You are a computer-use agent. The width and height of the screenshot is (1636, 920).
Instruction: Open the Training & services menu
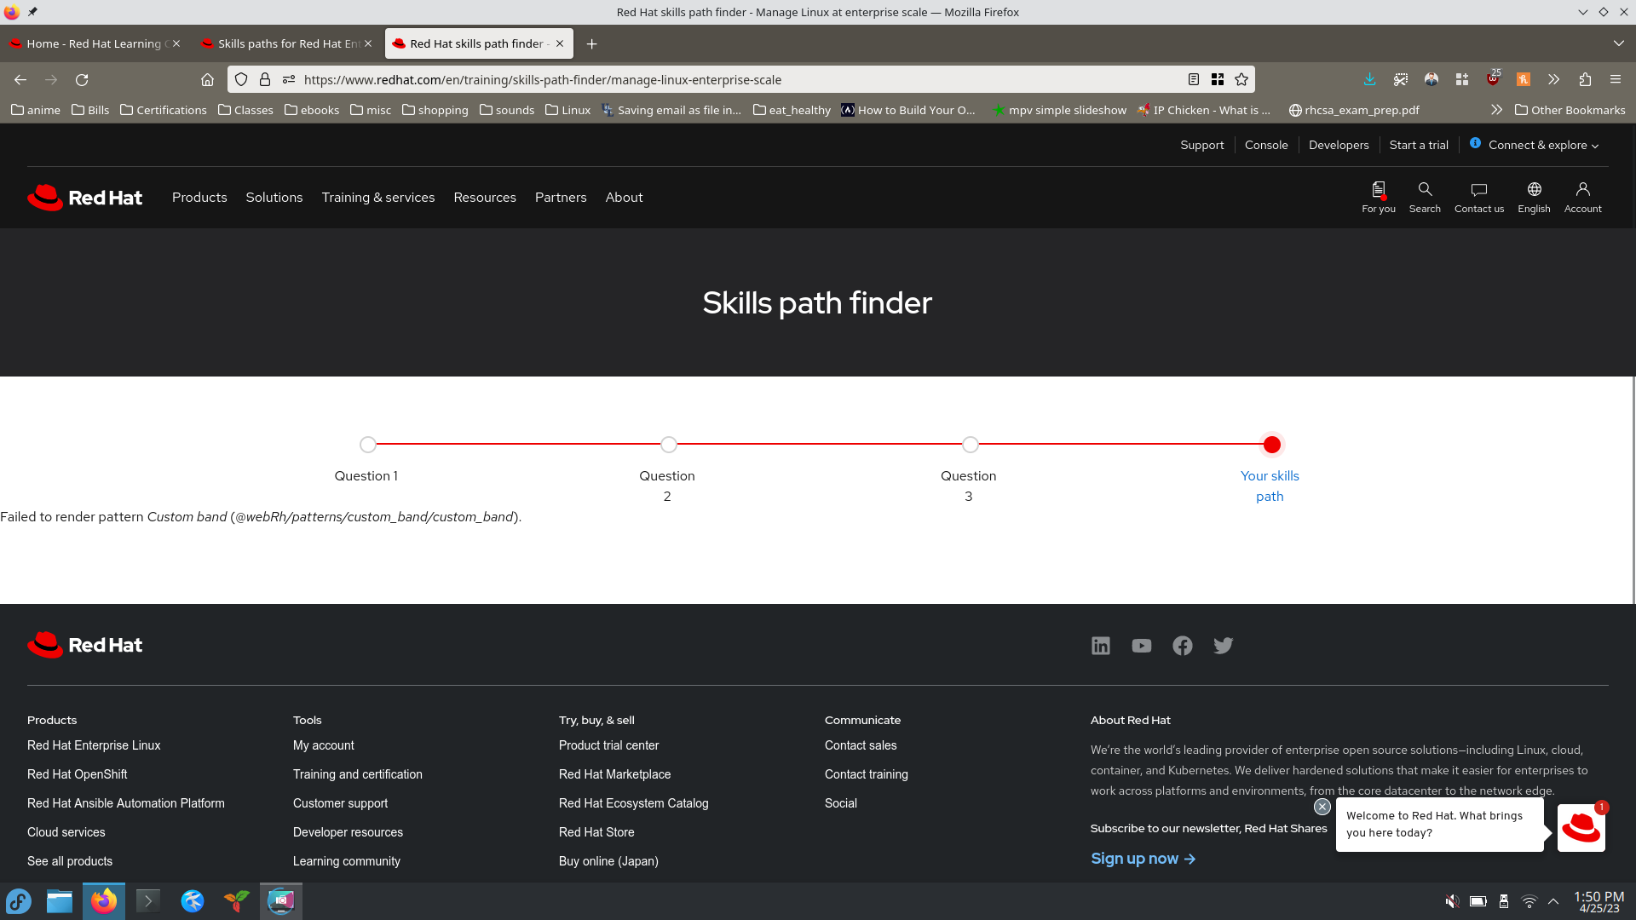point(378,197)
